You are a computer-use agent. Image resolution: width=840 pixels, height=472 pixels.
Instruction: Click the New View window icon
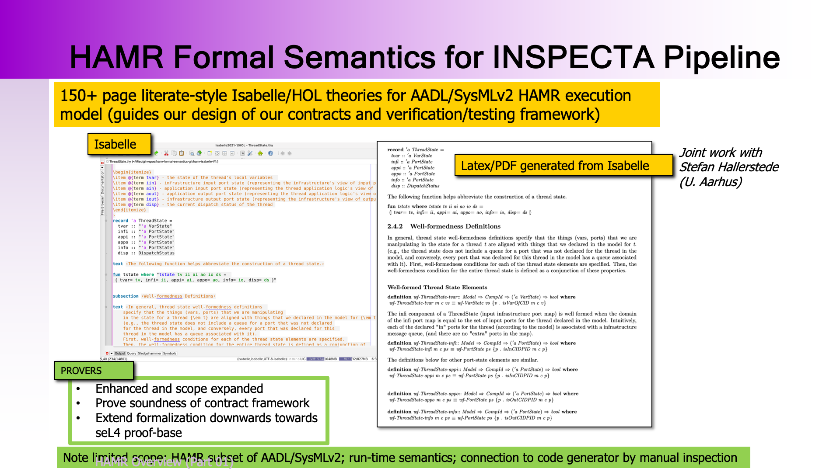point(210,153)
